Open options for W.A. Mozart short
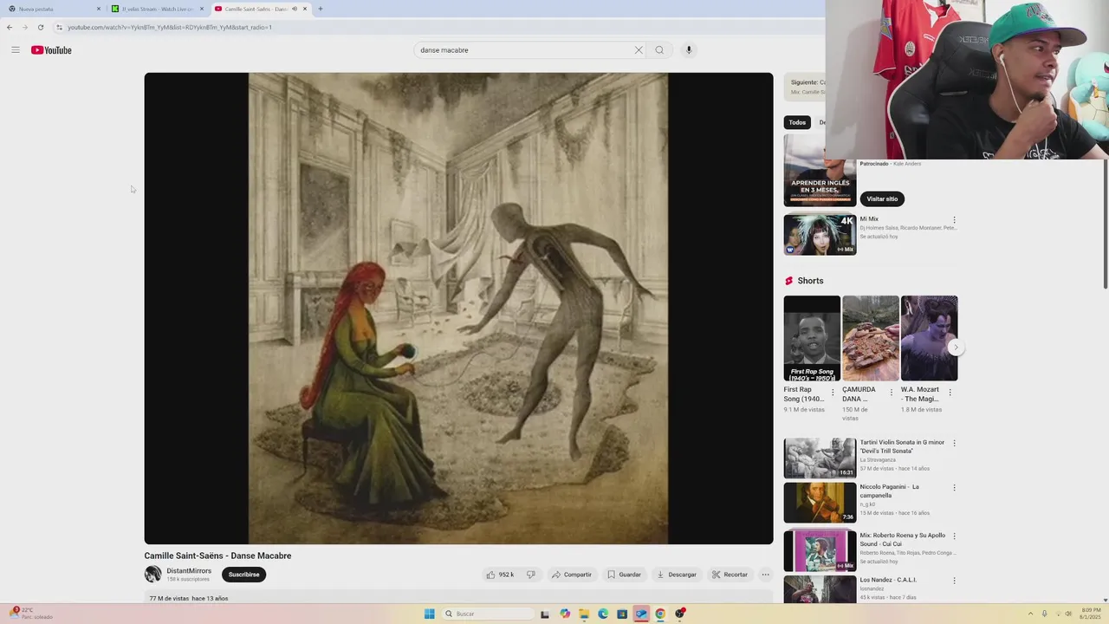Viewport: 1109px width, 624px height. click(x=950, y=392)
